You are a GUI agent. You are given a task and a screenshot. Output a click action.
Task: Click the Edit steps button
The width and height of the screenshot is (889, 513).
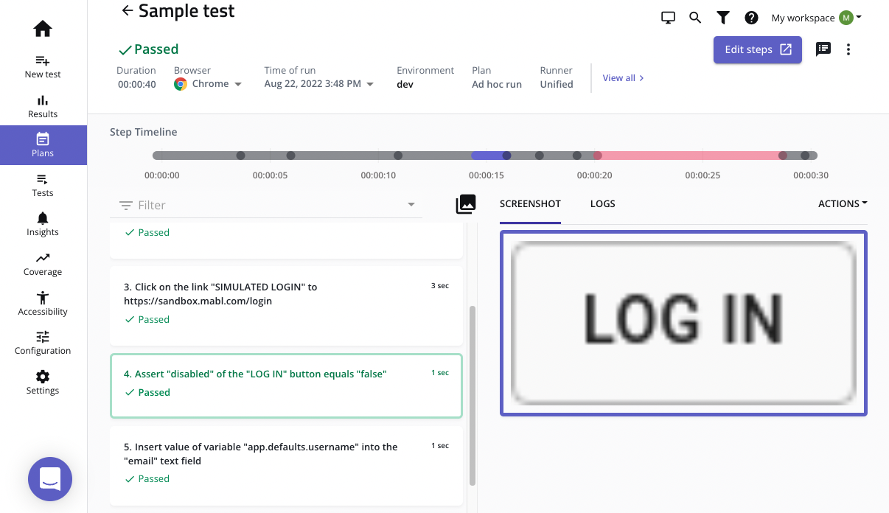tap(758, 49)
